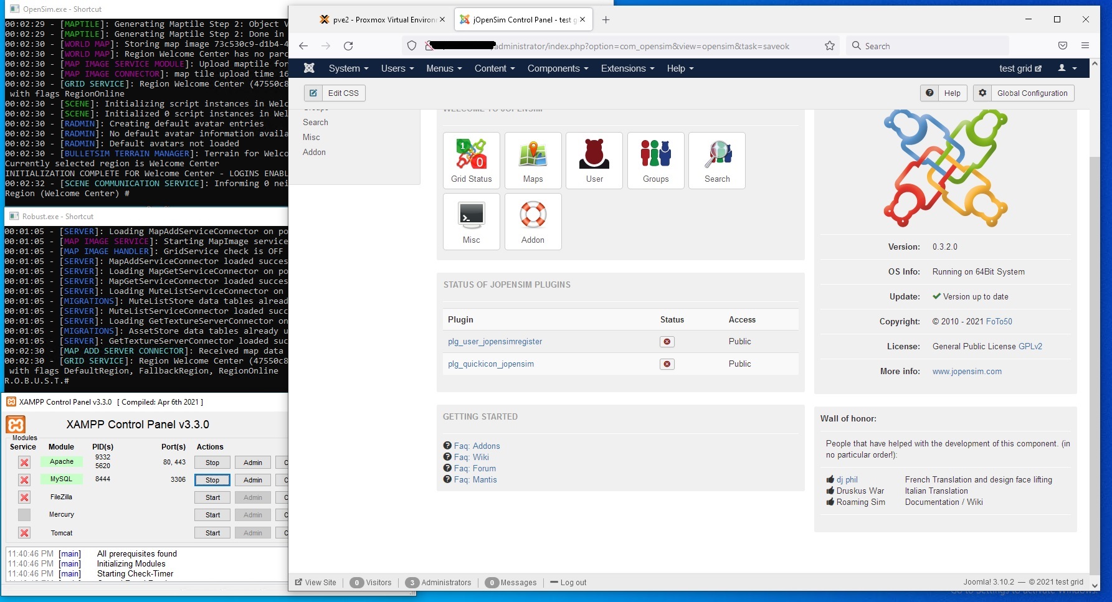Open the user account dropdown
This screenshot has height=602, width=1112.
(x=1067, y=68)
